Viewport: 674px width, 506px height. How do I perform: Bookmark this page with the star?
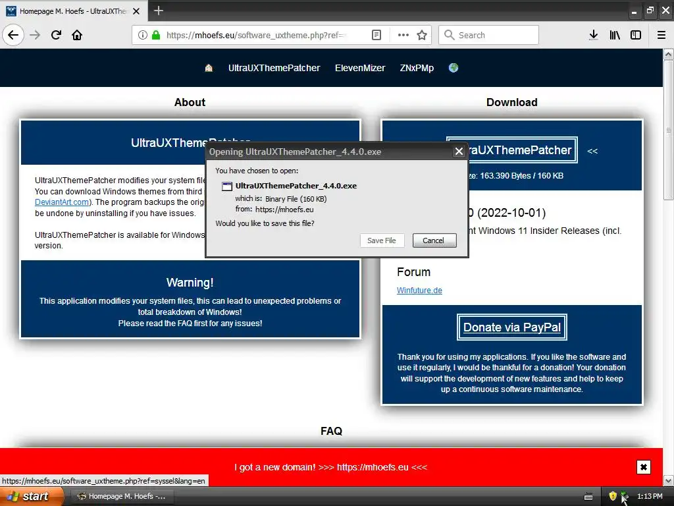click(x=422, y=35)
